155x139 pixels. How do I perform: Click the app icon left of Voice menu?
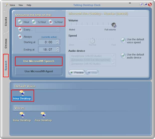(x=6, y=5)
